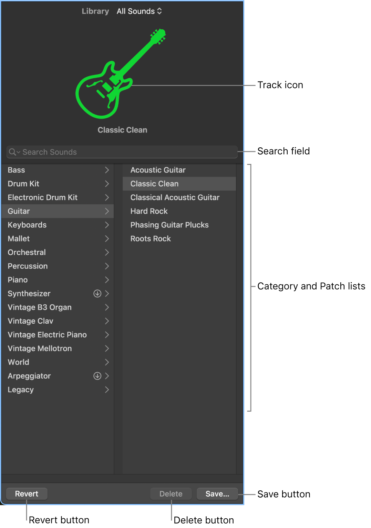This screenshot has width=371, height=528.
Task: Click the Revert button
Action: tap(27, 493)
